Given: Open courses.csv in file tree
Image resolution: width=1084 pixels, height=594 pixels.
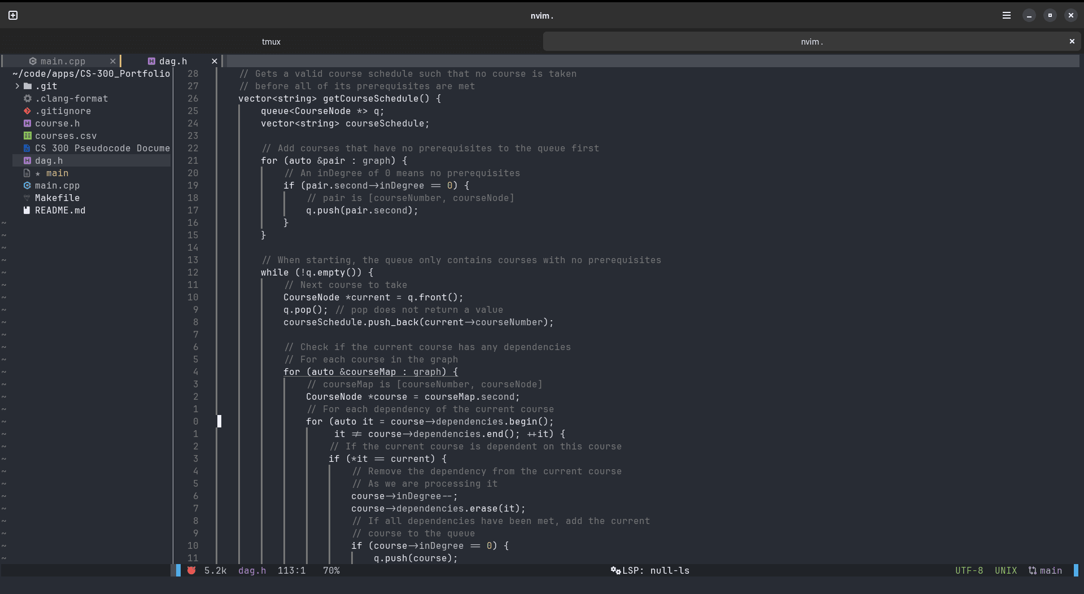Looking at the screenshot, I should [65, 136].
